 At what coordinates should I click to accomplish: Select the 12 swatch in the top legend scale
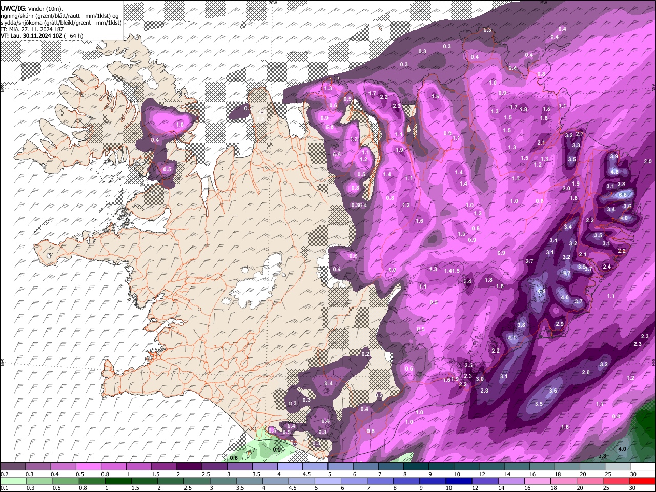(490, 467)
